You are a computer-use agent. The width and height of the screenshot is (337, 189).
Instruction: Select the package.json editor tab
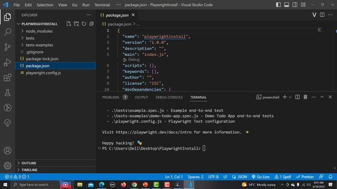tap(117, 15)
